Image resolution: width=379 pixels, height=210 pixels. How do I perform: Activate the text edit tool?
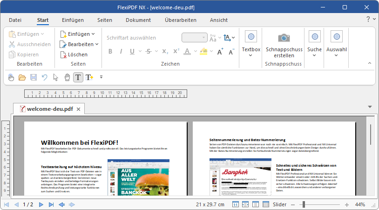click(78, 77)
